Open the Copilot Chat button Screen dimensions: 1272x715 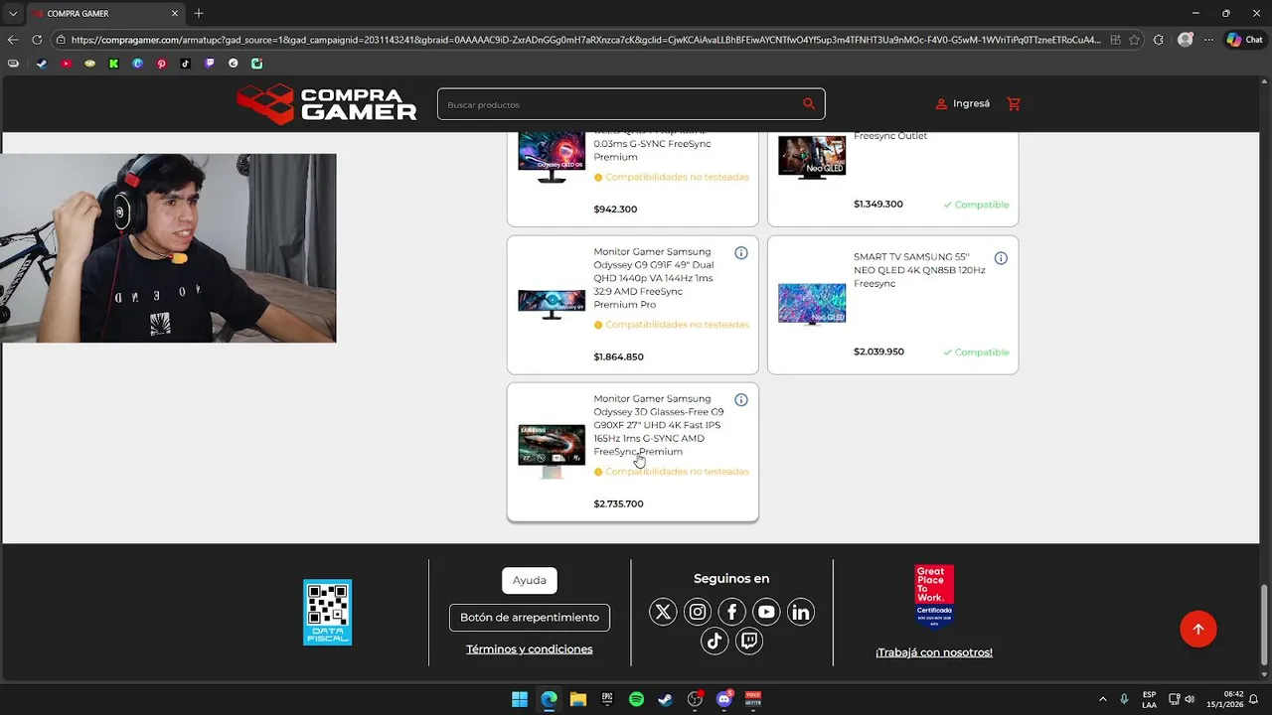[1244, 40]
